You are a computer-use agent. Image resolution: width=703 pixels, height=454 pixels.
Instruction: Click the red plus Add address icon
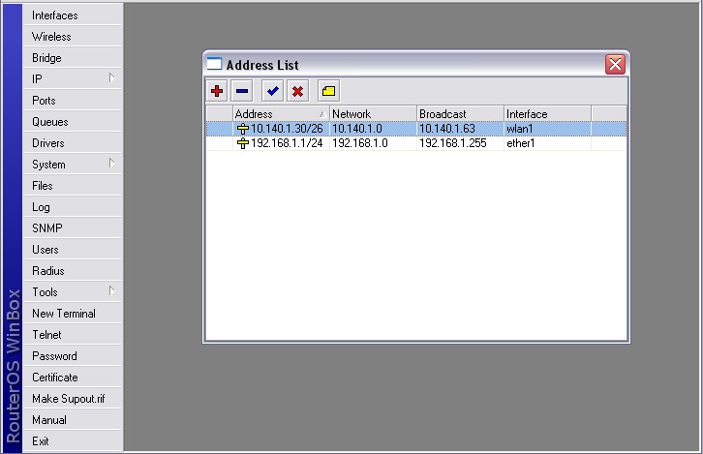click(x=217, y=91)
